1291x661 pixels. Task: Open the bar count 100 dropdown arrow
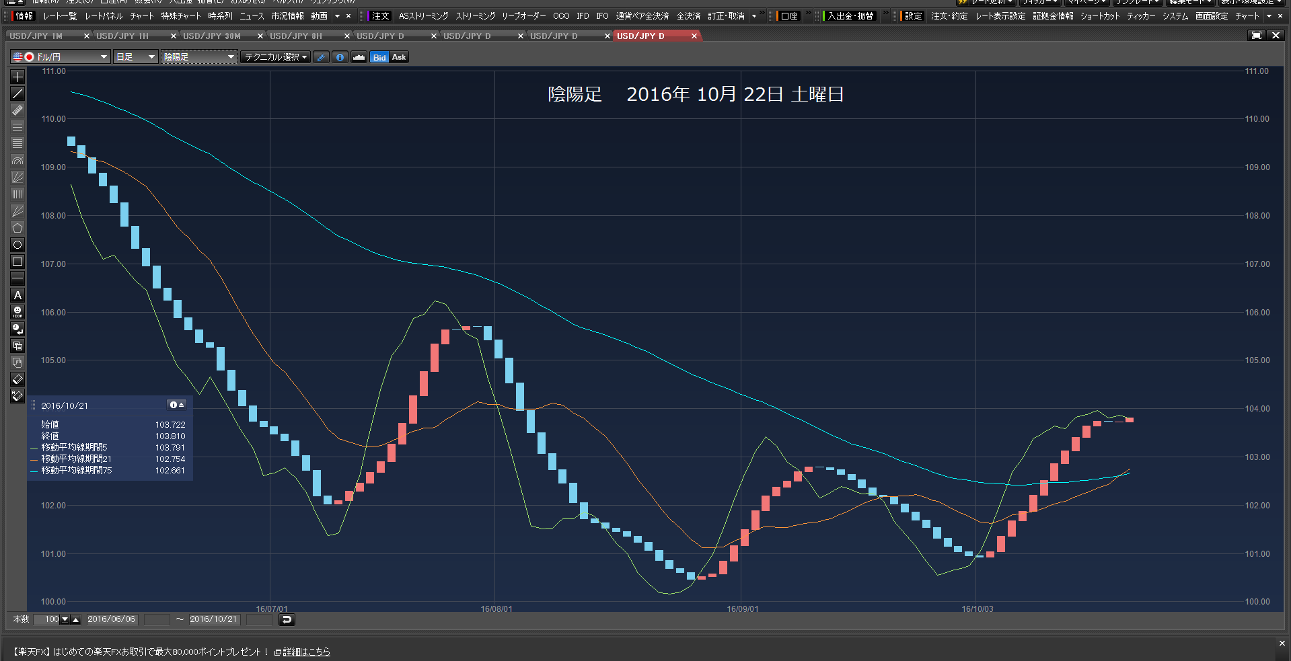(65, 619)
